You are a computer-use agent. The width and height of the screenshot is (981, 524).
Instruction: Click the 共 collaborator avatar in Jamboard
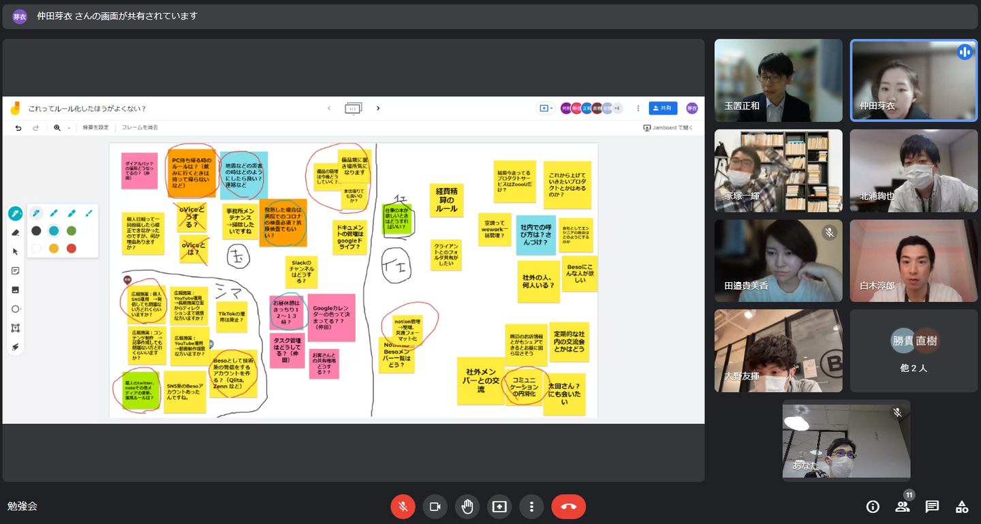(565, 108)
